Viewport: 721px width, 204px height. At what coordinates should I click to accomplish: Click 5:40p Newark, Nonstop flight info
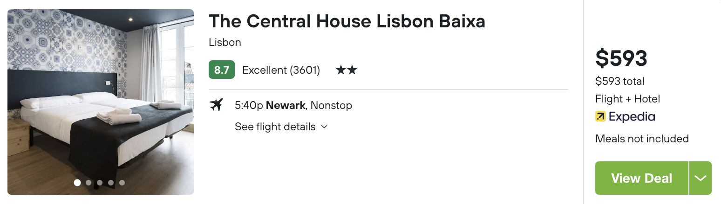[x=293, y=105]
